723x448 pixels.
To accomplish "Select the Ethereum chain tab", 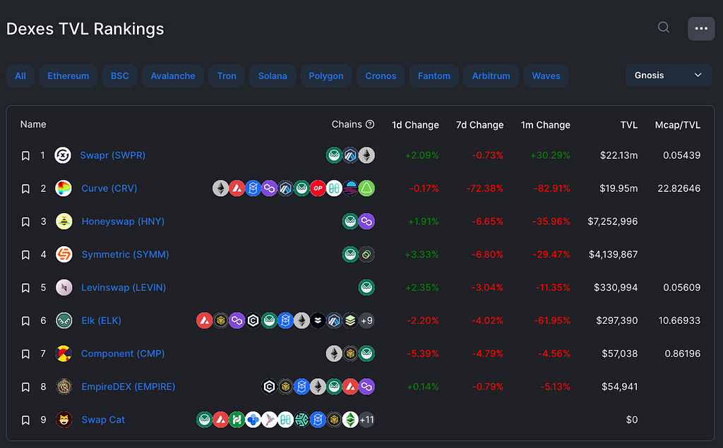I will tap(68, 76).
